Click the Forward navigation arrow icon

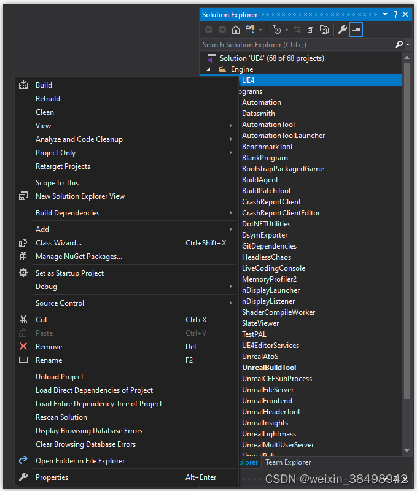tap(222, 29)
